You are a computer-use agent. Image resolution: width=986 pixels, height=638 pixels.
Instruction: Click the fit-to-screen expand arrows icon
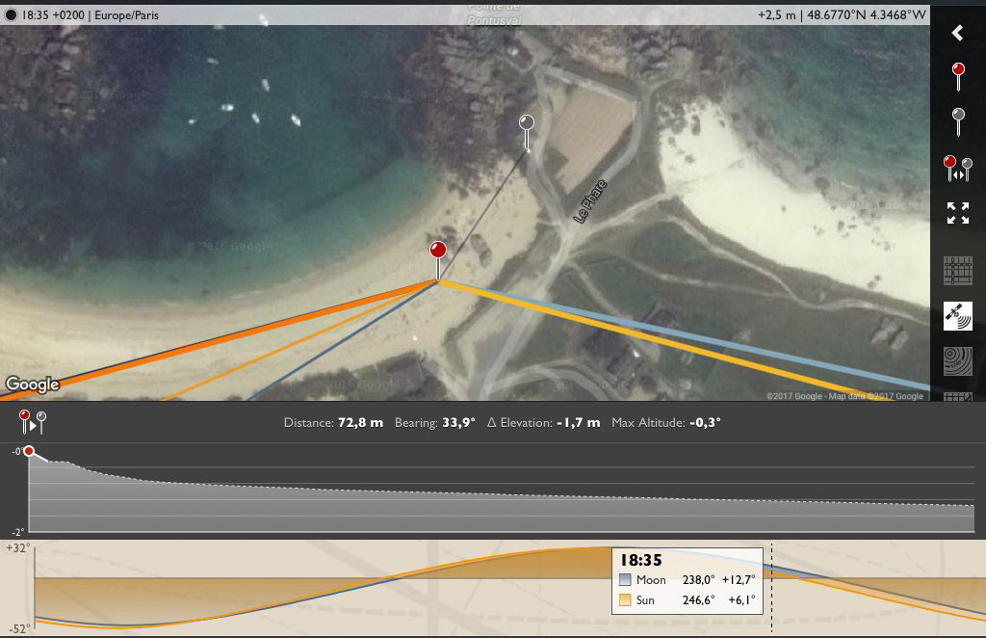(958, 213)
